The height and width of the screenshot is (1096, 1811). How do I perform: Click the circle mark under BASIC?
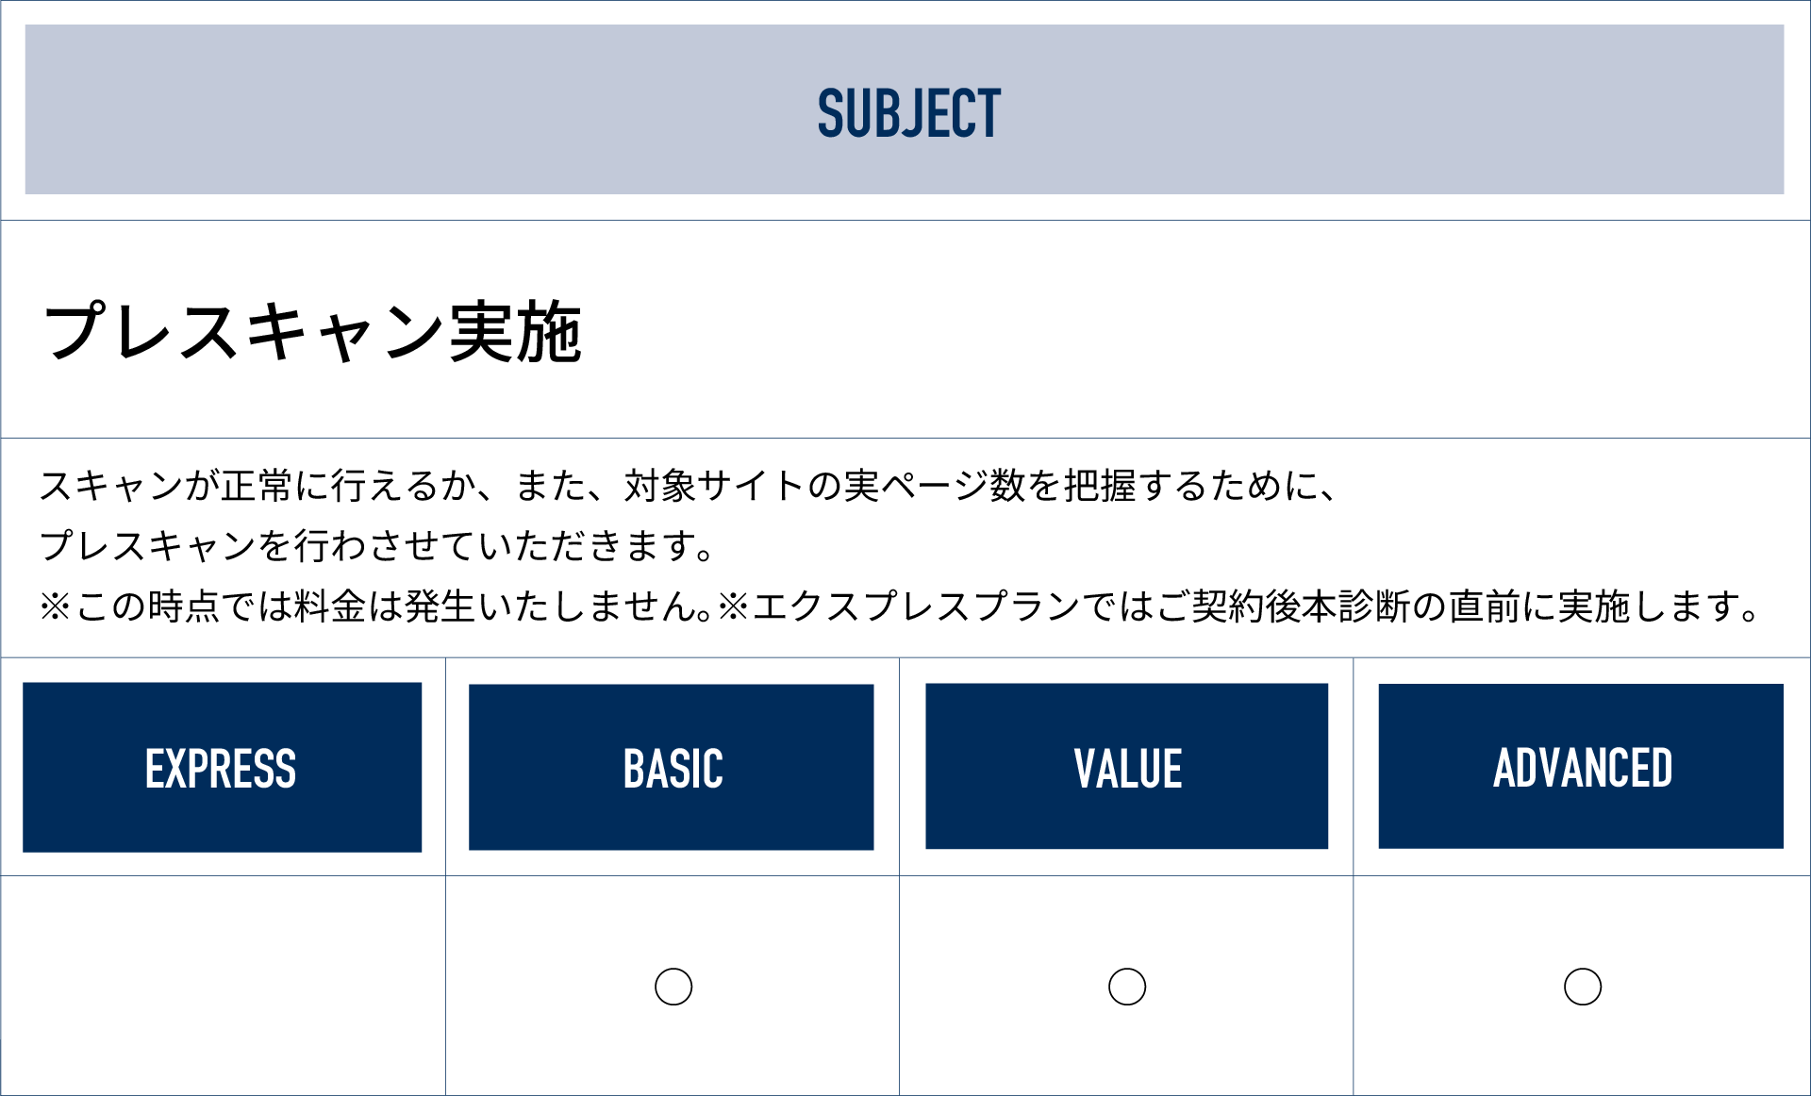click(x=673, y=987)
